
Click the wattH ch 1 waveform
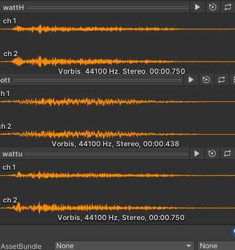pyautogui.click(x=117, y=29)
